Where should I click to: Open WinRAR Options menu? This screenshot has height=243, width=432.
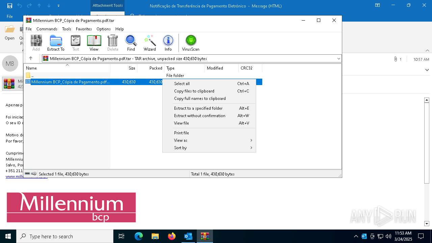(104, 29)
